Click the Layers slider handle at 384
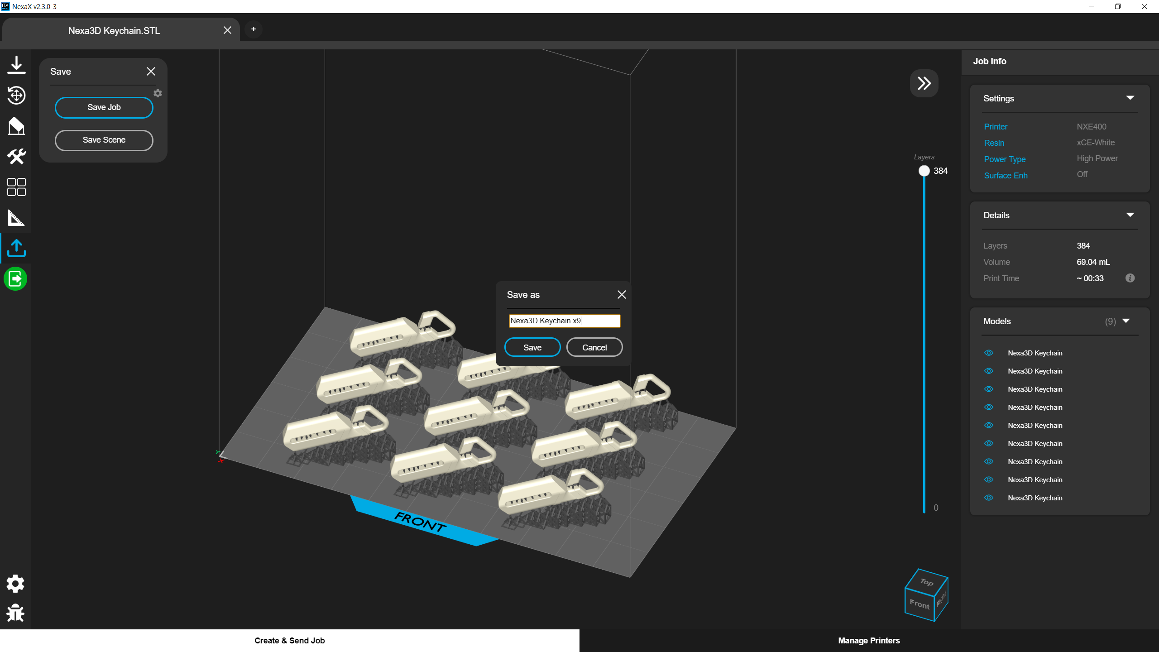This screenshot has height=652, width=1159. coord(924,171)
